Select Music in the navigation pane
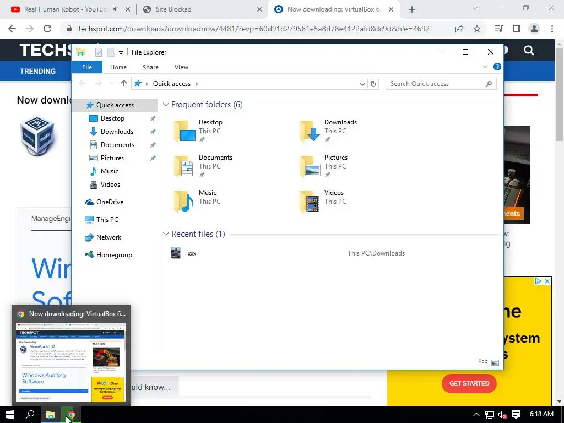This screenshot has height=423, width=564. coord(110,171)
